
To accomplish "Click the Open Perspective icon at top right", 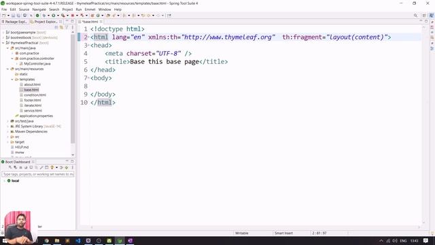I will [424, 16].
